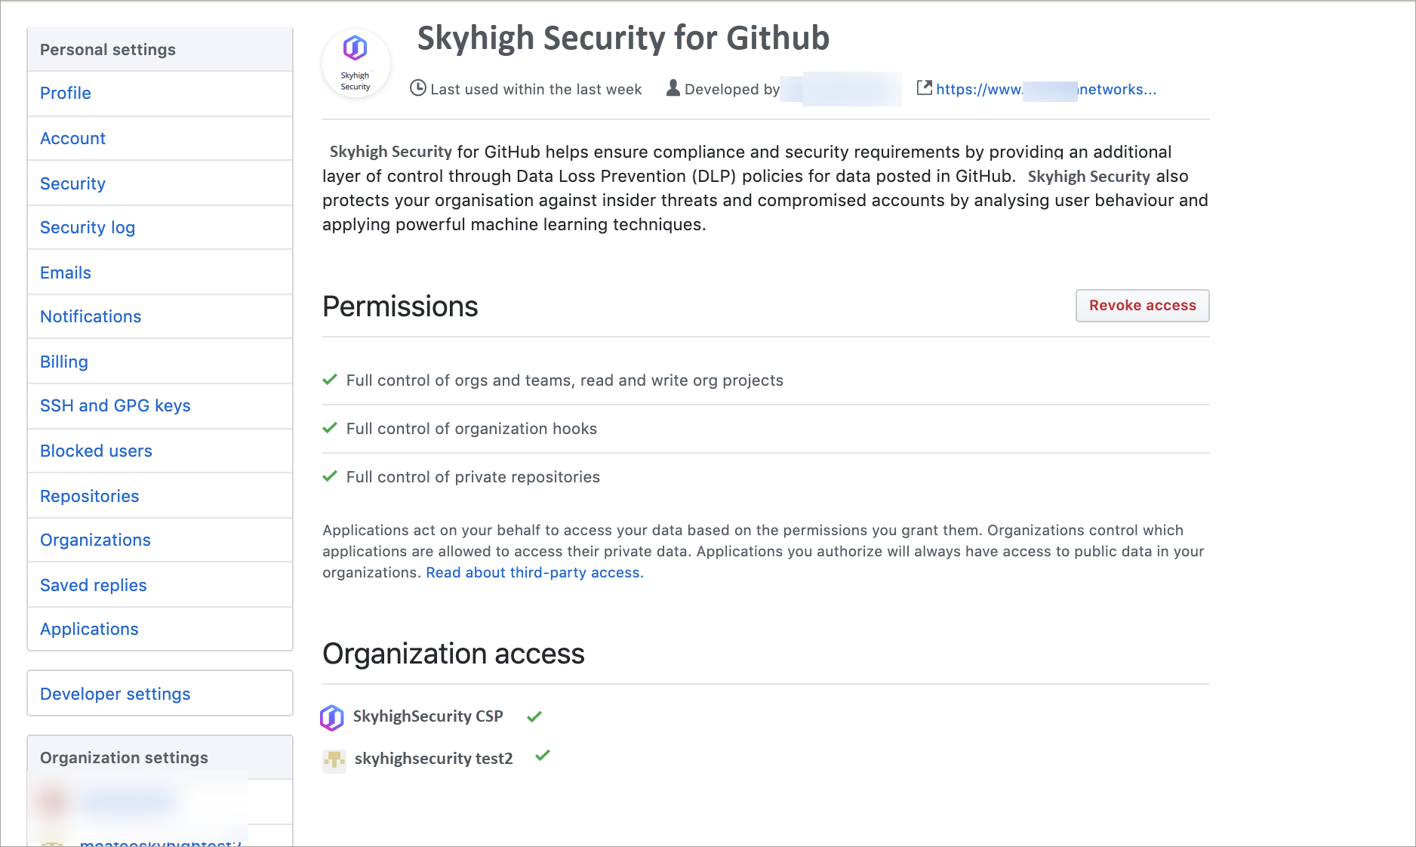Click the green check beside skyhighsecurity test2

click(x=543, y=755)
